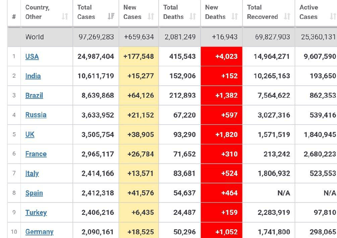Click the sort icon beside Country, Other header
337x238 pixels.
pos(65,16)
